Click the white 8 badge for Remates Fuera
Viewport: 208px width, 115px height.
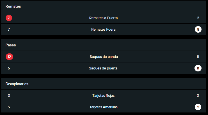(198, 29)
